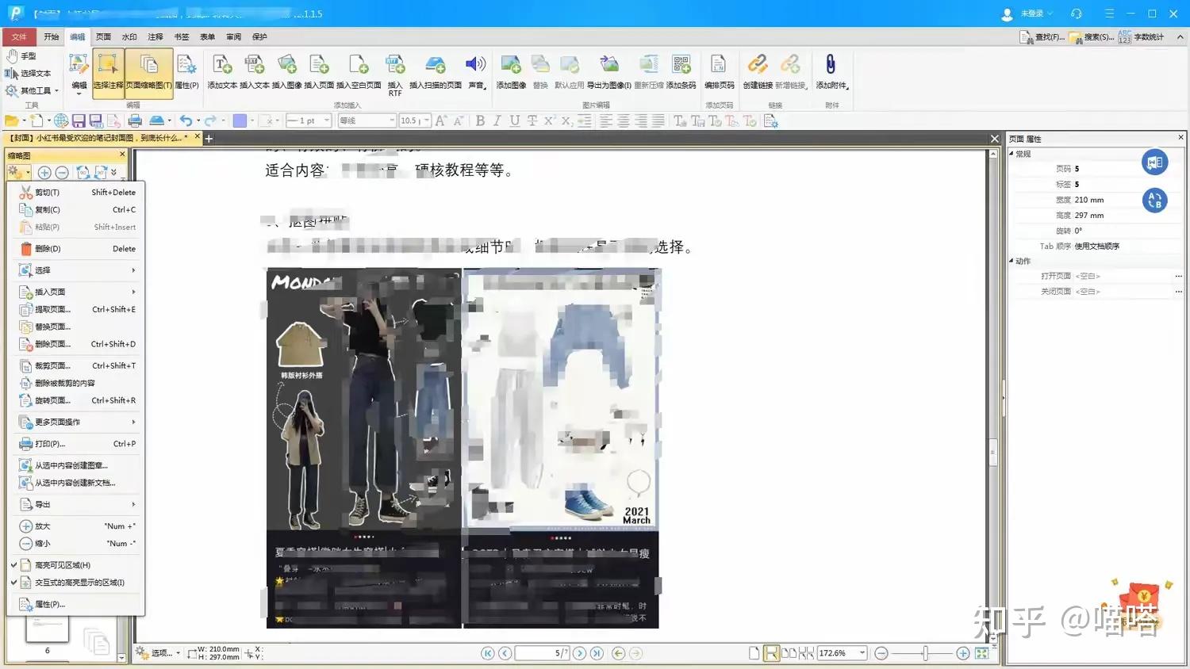This screenshot has width=1190, height=669.
Task: Open the font size dropdown showing 10.5
Action: [x=427, y=120]
